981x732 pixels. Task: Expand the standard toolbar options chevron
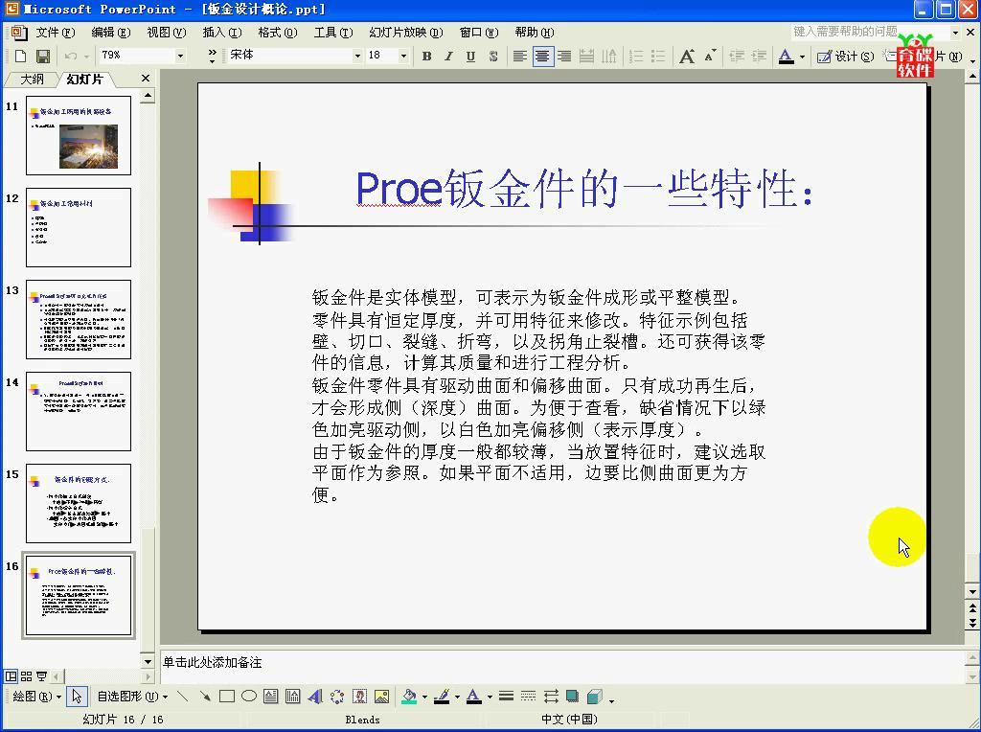coord(212,56)
